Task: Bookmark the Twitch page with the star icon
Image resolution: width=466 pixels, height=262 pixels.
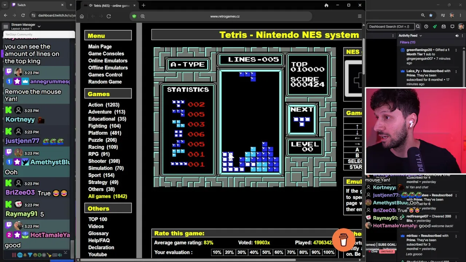Action: [431, 15]
